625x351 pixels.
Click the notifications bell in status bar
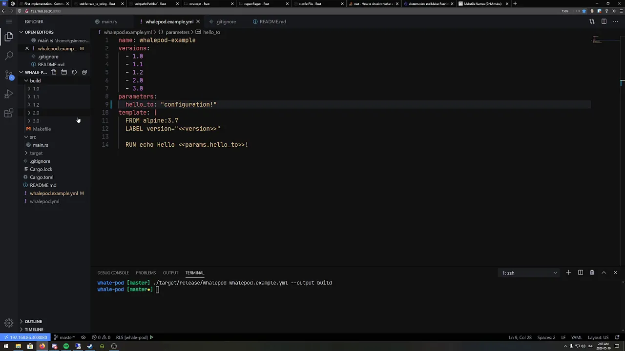618,337
